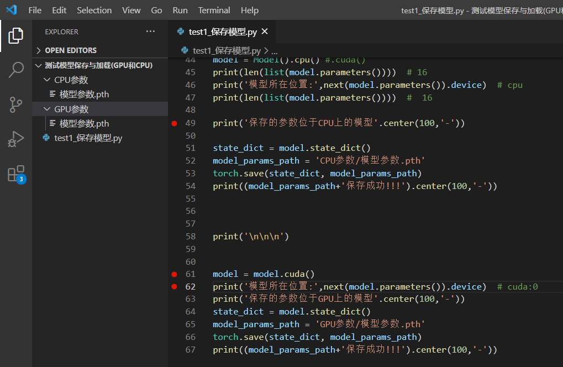The width and height of the screenshot is (563, 367).
Task: Click the VS Code logo in the title bar
Action: point(11,9)
